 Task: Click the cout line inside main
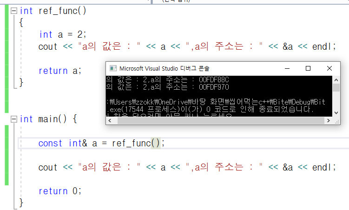point(187,167)
